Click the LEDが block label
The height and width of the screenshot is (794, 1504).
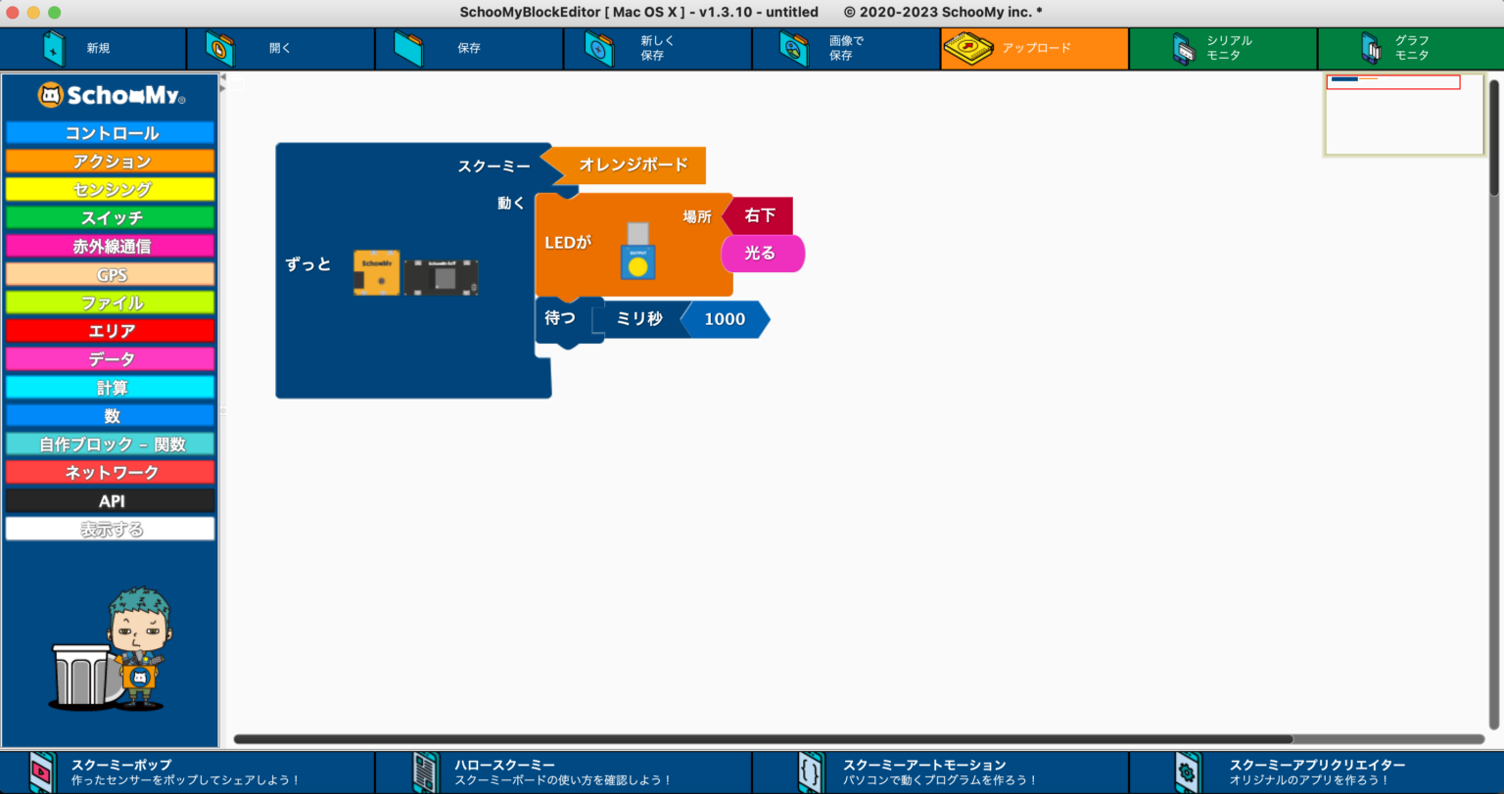(568, 242)
